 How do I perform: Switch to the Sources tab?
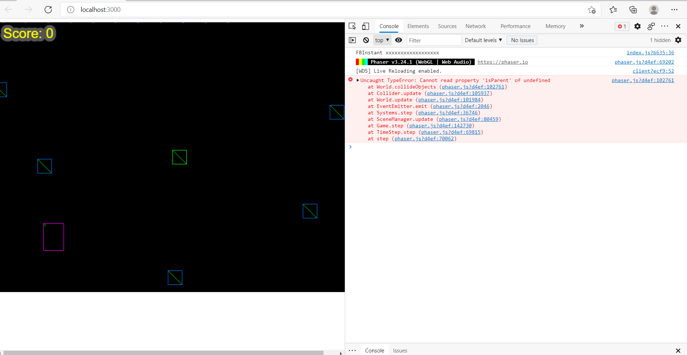[x=447, y=26]
